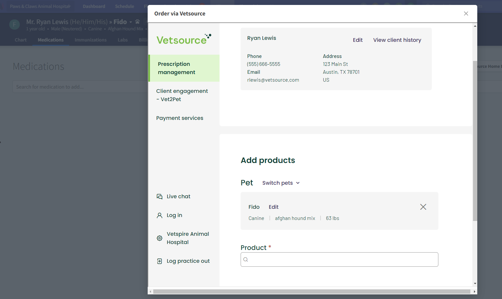
Task: Click the search magnifier in Product field
Action: [246, 259]
